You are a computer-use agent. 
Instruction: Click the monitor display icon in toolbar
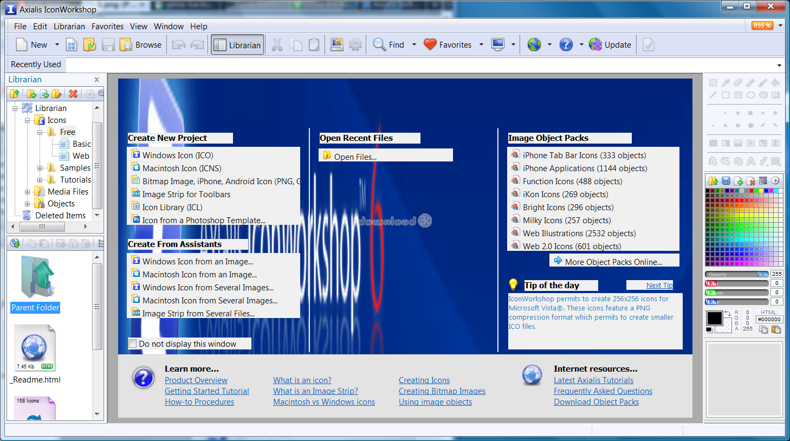pyautogui.click(x=498, y=44)
